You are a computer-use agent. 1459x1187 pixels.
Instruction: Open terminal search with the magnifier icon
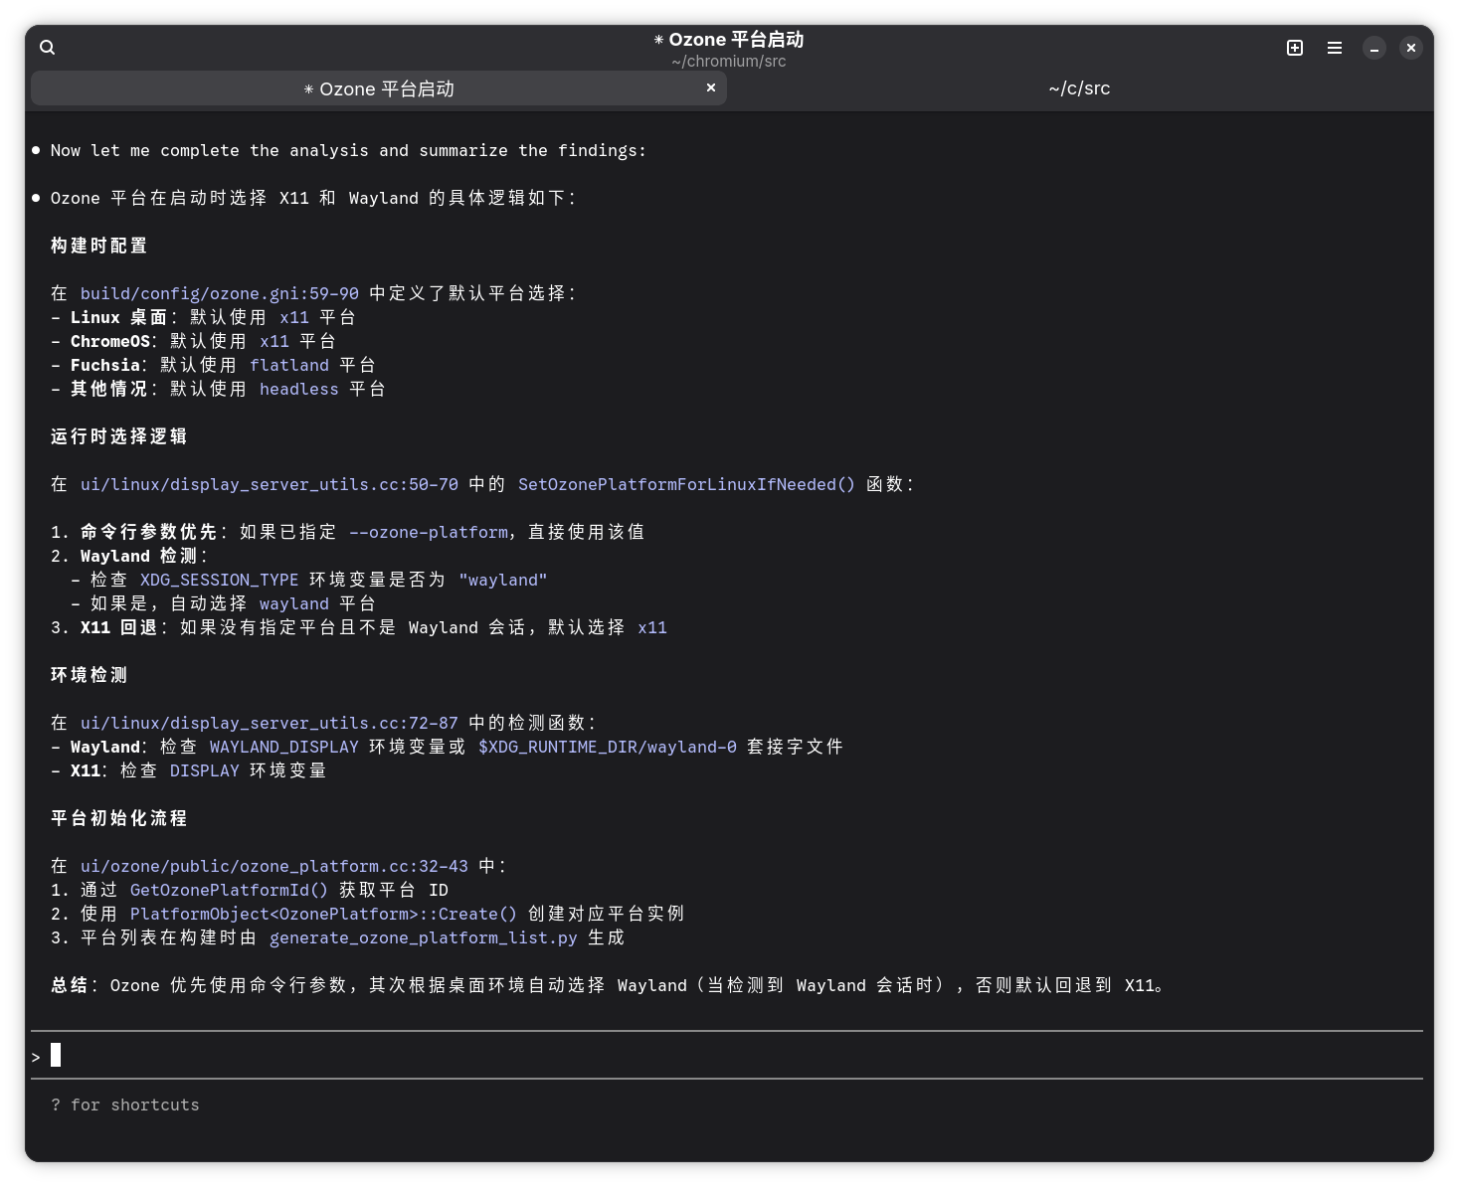point(47,47)
